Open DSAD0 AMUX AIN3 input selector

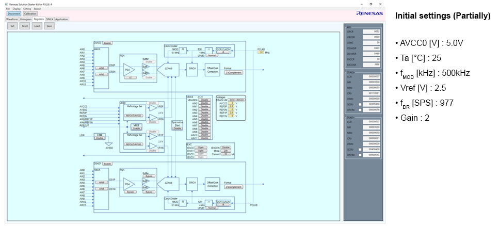(x=102, y=68)
